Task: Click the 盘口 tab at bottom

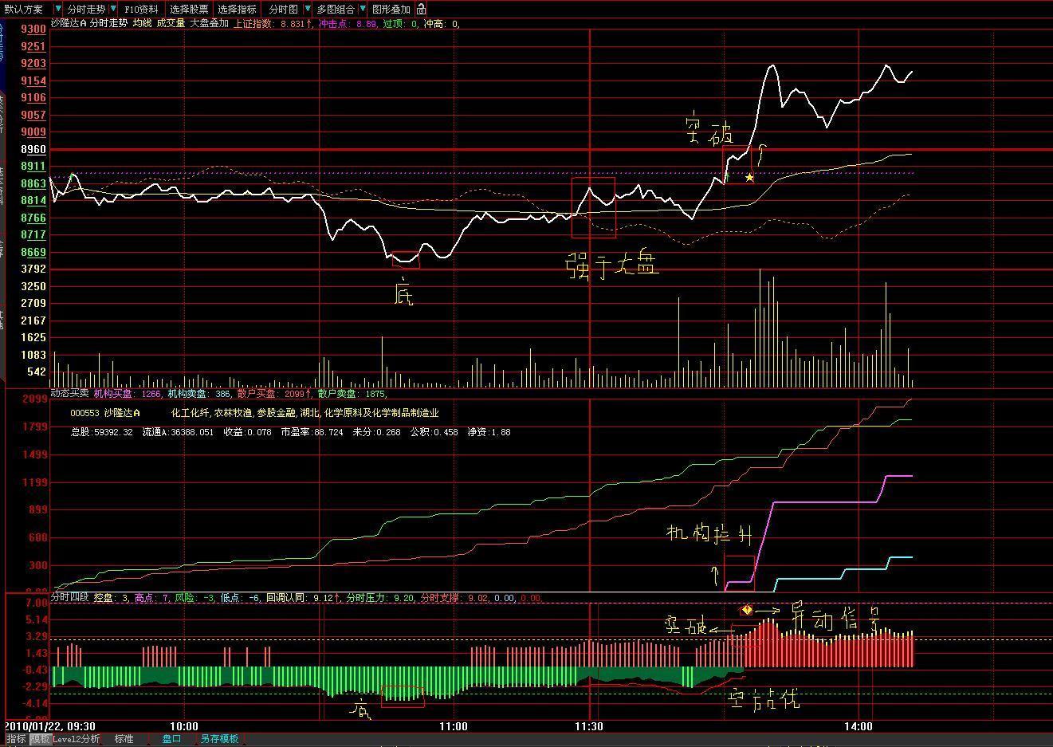Action: click(x=171, y=739)
